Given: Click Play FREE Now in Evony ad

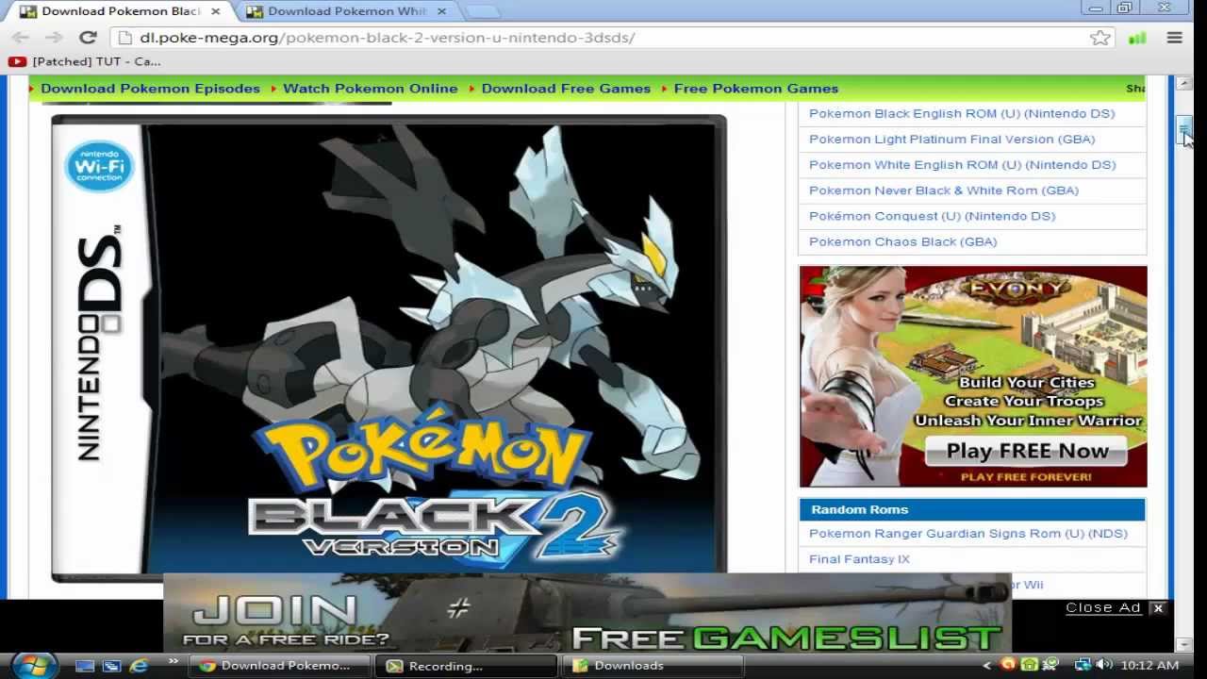Looking at the screenshot, I should coord(1027,452).
